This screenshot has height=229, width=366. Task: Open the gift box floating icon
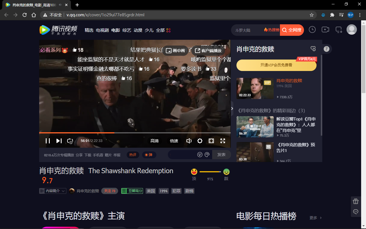pyautogui.click(x=356, y=201)
